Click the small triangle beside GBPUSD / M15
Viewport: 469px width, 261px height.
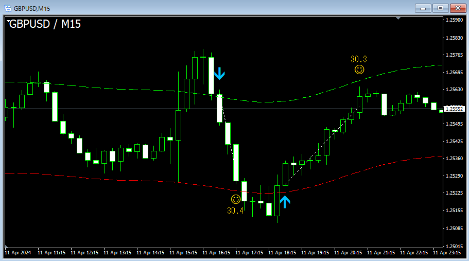pyautogui.click(x=8, y=21)
